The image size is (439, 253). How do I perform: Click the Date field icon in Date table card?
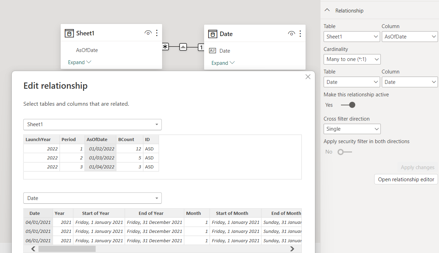click(x=213, y=51)
